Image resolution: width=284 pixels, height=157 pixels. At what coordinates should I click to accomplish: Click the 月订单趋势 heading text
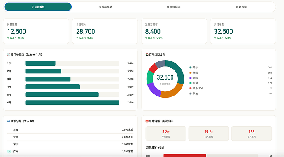(x=26, y=54)
